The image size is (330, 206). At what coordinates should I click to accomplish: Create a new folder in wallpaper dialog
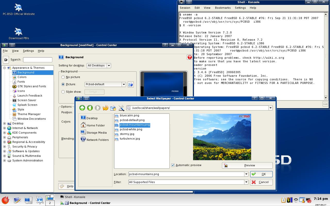pyautogui.click(x=113, y=108)
